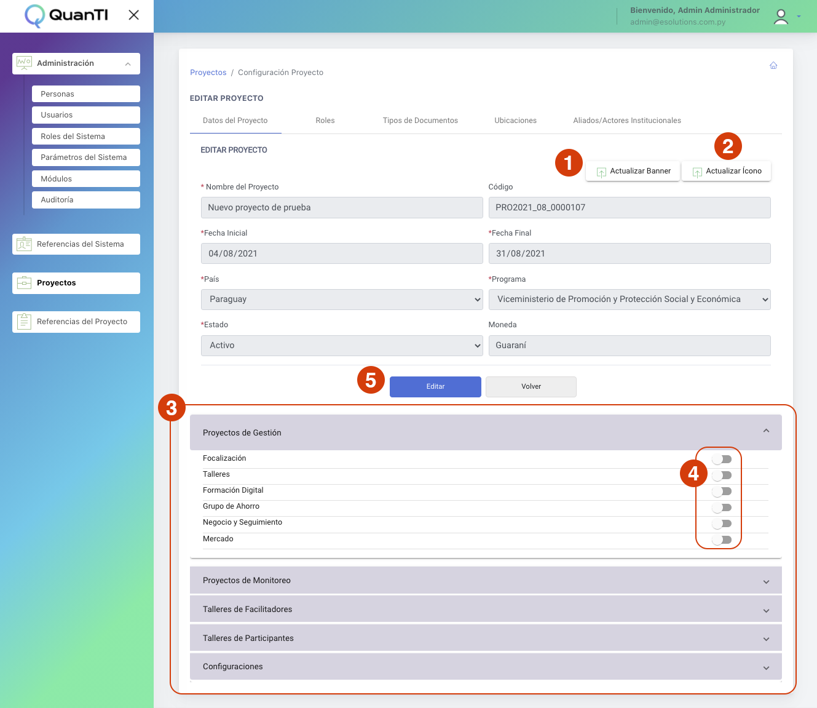Click the Bienvenido, Admin Administrador text
Screen dimensions: 817x708
tap(695, 10)
